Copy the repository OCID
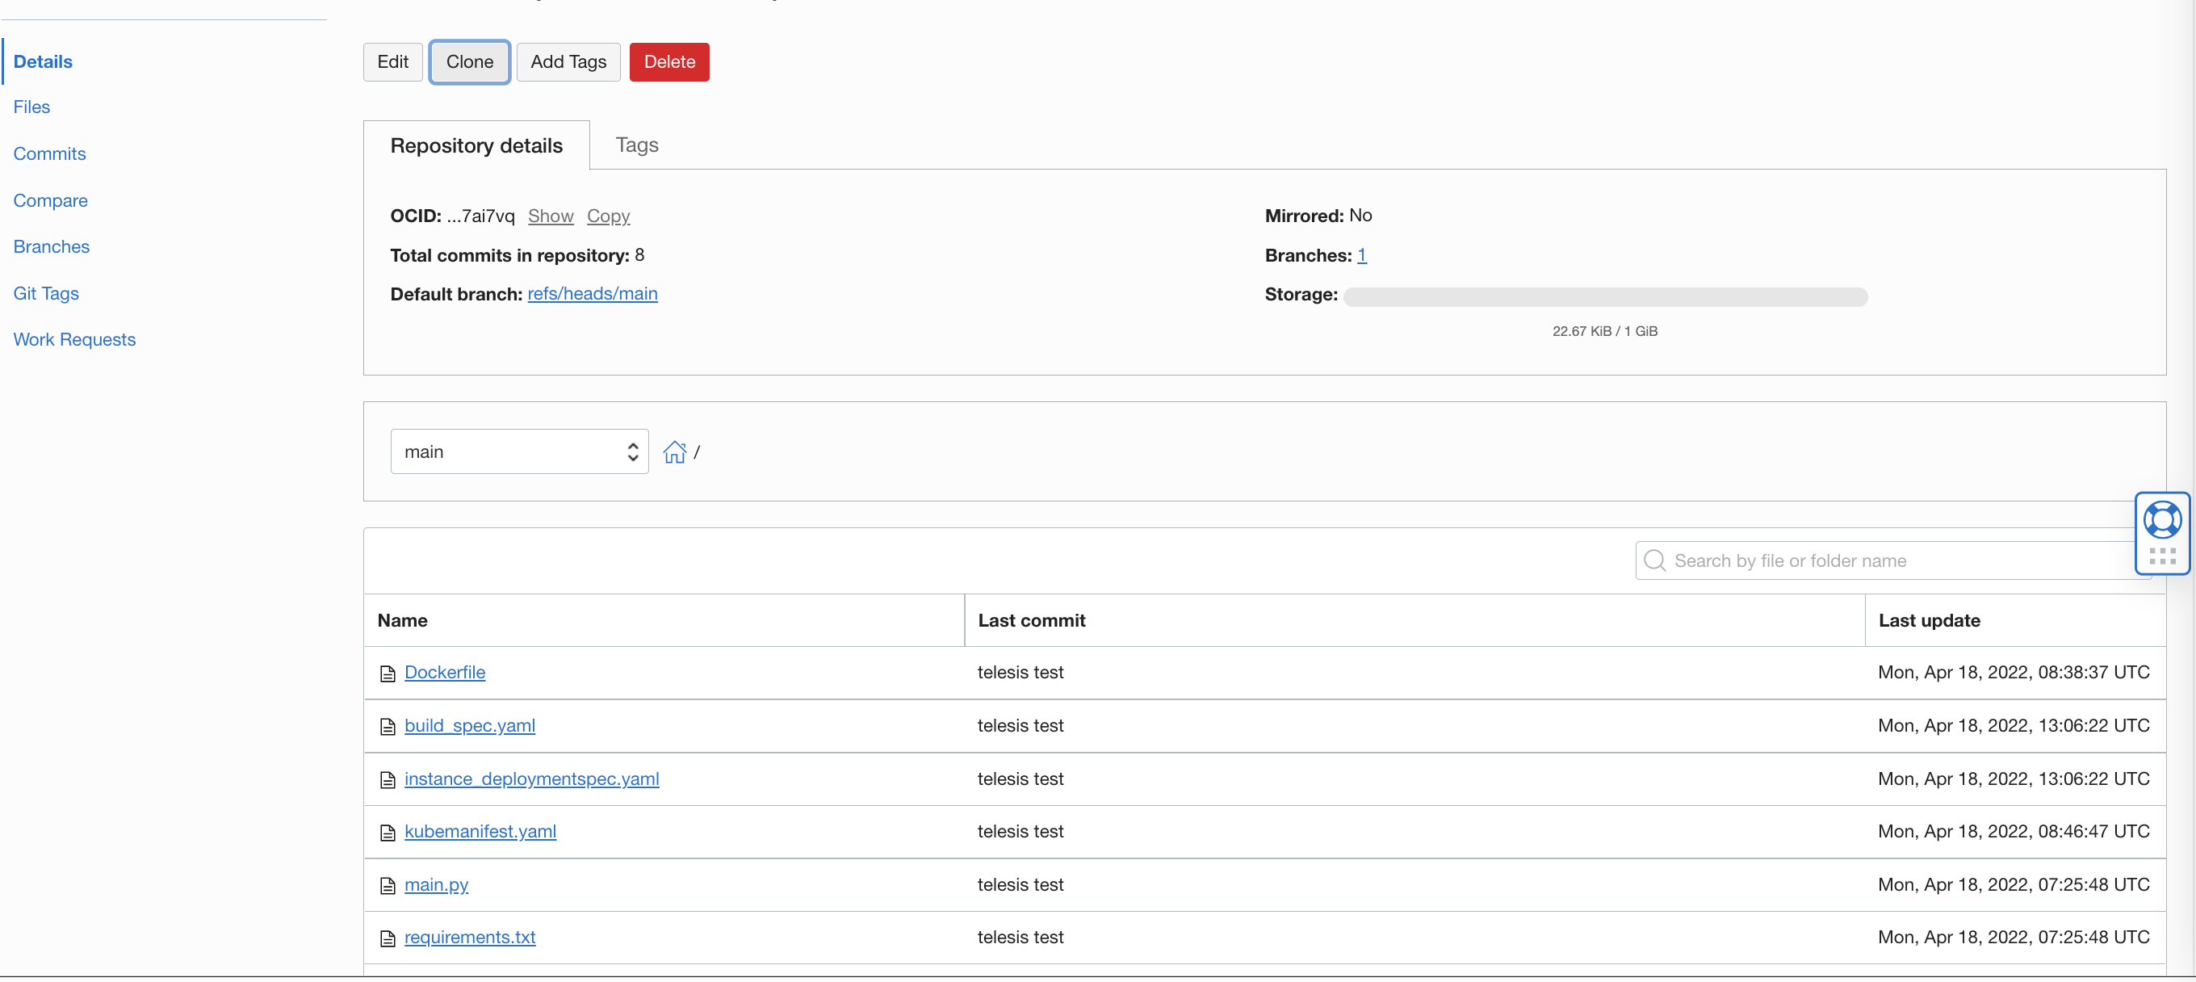The image size is (2196, 982). pos(608,216)
